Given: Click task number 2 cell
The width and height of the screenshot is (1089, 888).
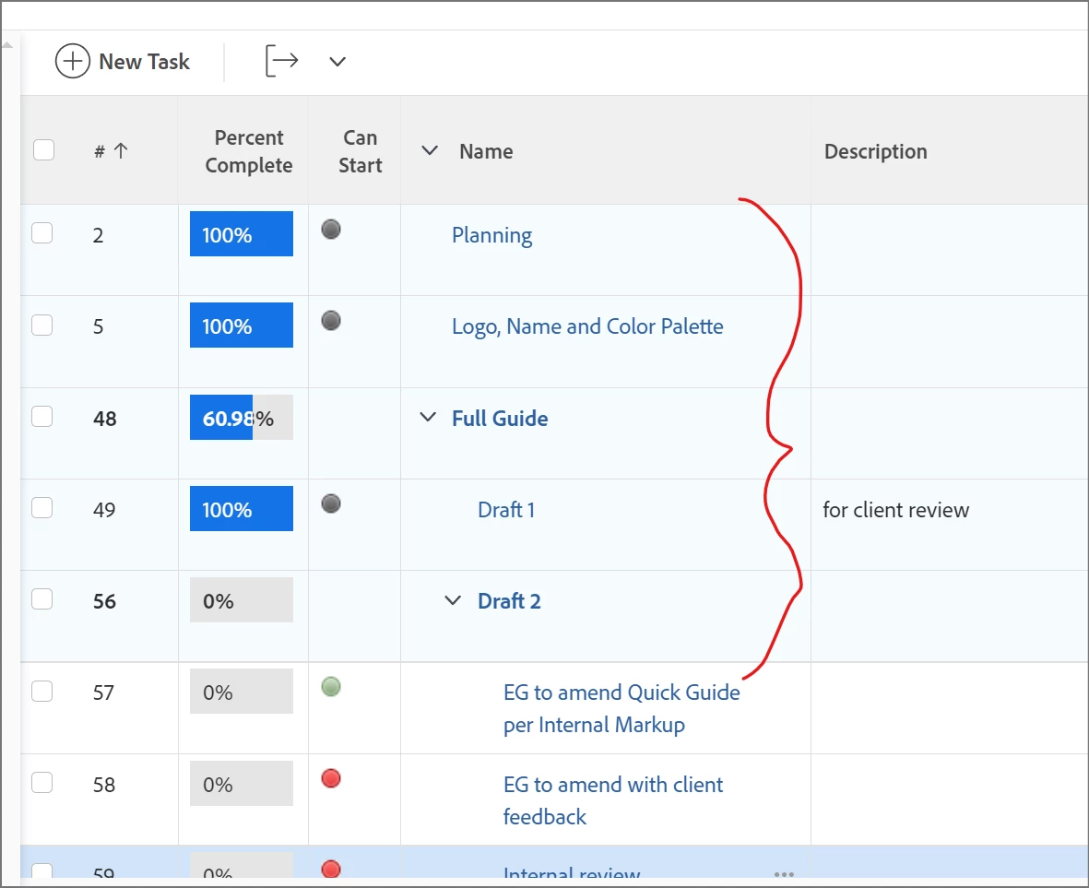Looking at the screenshot, I should [x=98, y=235].
